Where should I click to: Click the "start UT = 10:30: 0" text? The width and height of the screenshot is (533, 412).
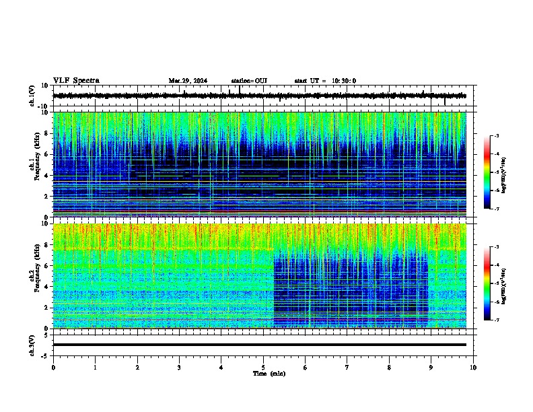point(325,81)
